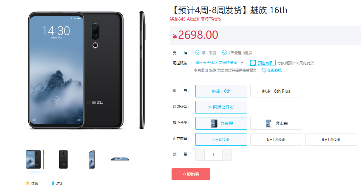Choose the 8+128GB memory option
This screenshot has width=361, height=188.
331,139
